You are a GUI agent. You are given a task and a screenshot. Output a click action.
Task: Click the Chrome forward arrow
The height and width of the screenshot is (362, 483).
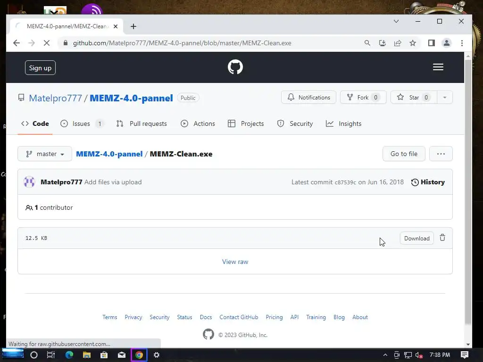[x=32, y=43]
